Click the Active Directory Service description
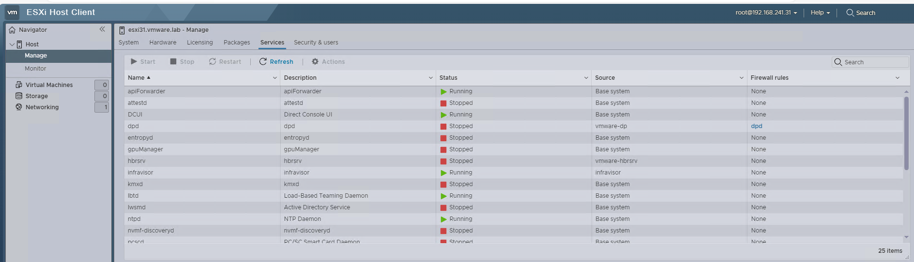Viewport: 914px width, 262px height. pos(317,207)
